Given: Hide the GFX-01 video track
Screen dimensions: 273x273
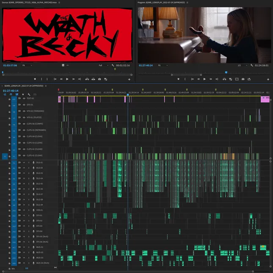Looking at the screenshot, I should point(24,105).
